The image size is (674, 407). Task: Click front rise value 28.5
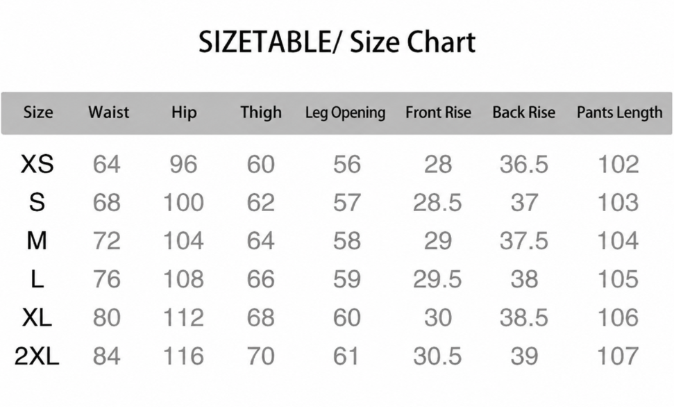(x=437, y=203)
